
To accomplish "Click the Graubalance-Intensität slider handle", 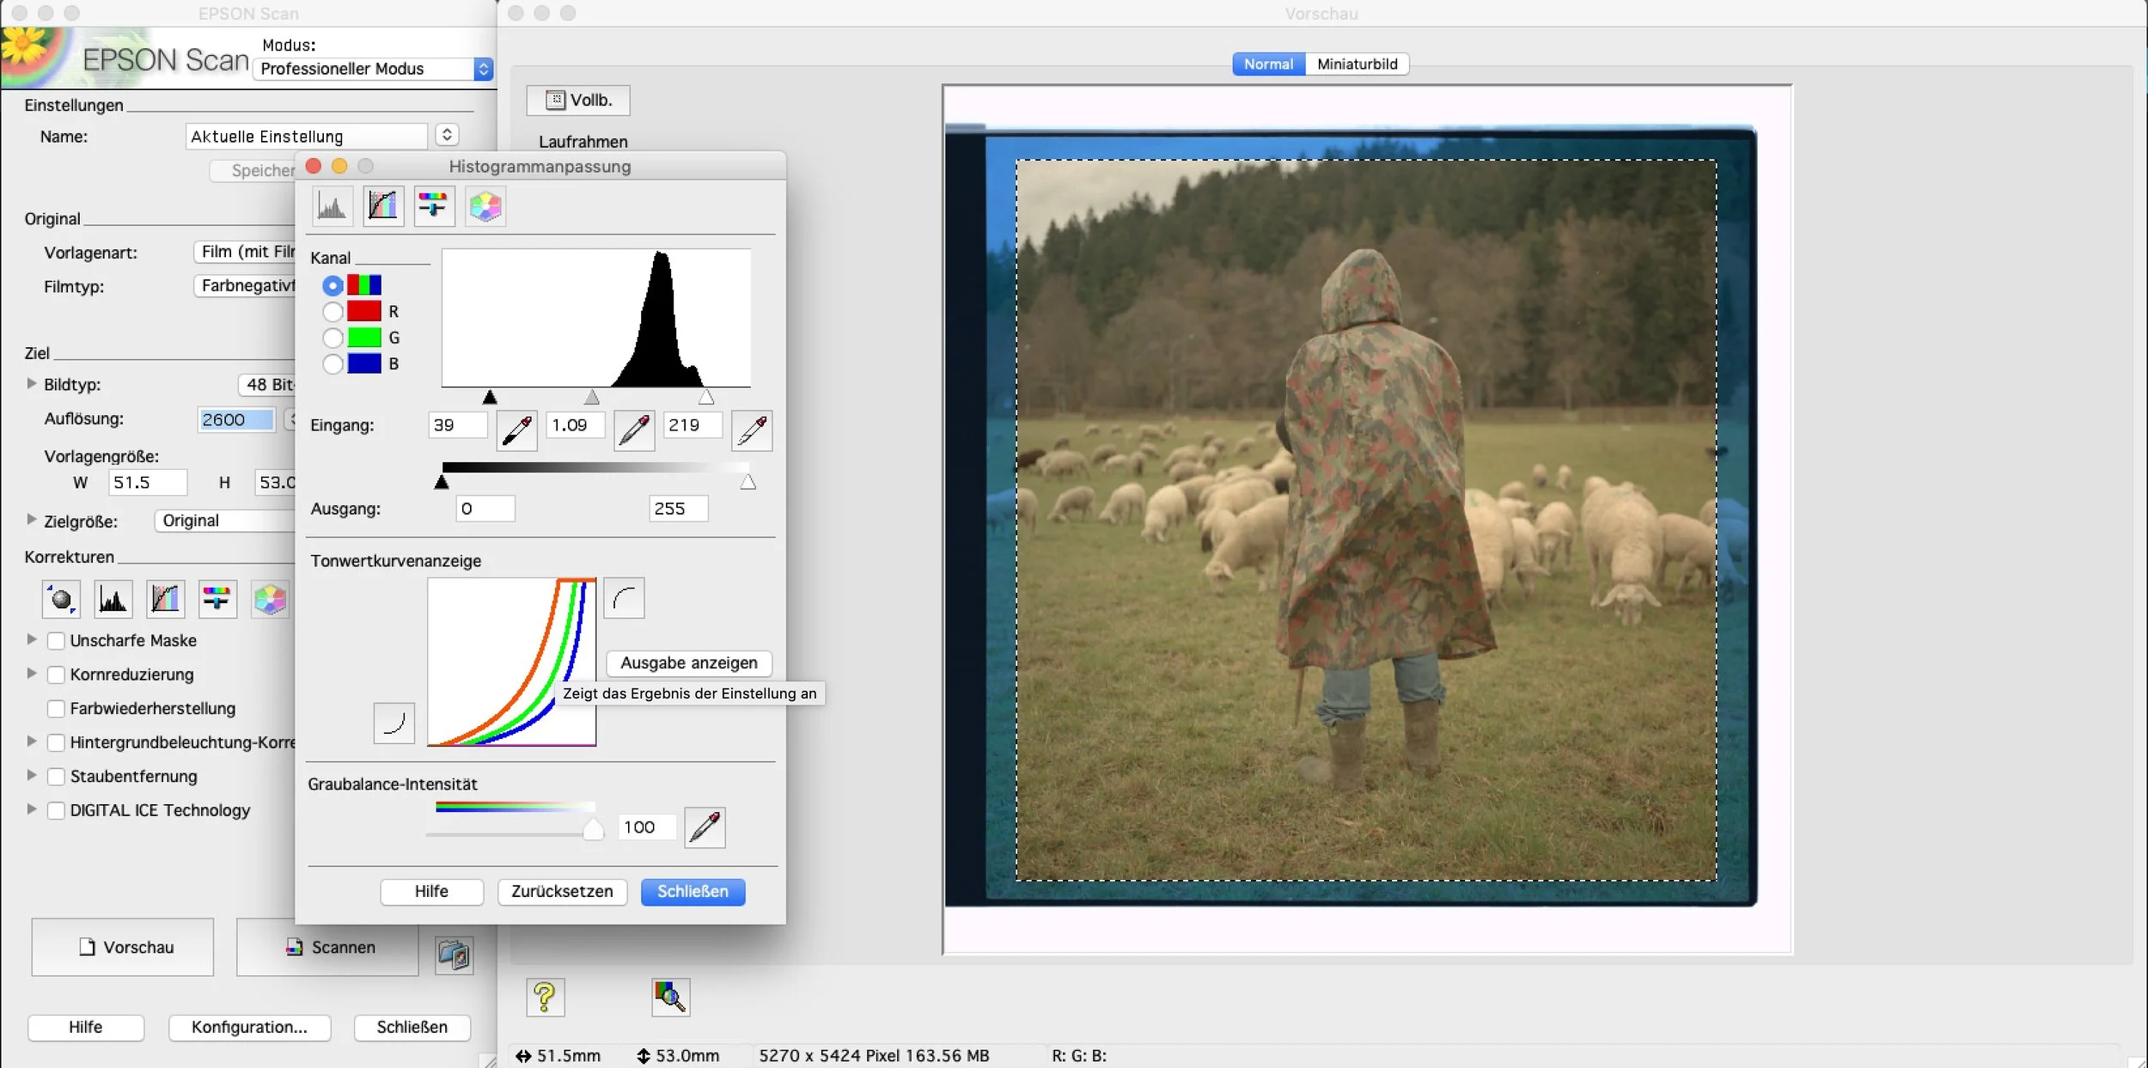I will pos(593,829).
